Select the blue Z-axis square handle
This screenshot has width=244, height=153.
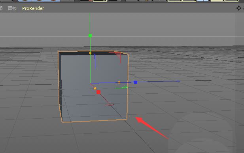(x=135, y=82)
